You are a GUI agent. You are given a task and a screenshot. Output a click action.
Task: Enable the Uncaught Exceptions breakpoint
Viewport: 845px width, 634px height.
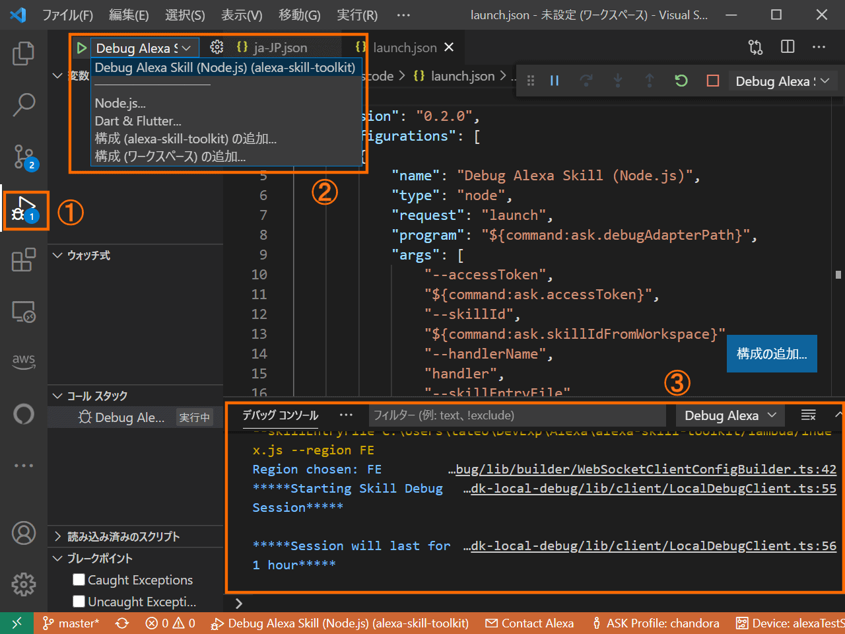[x=79, y=602]
